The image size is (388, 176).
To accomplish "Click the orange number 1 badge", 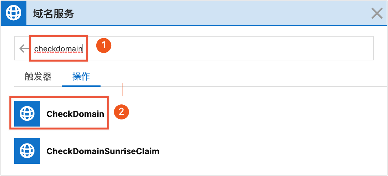I will [x=104, y=46].
